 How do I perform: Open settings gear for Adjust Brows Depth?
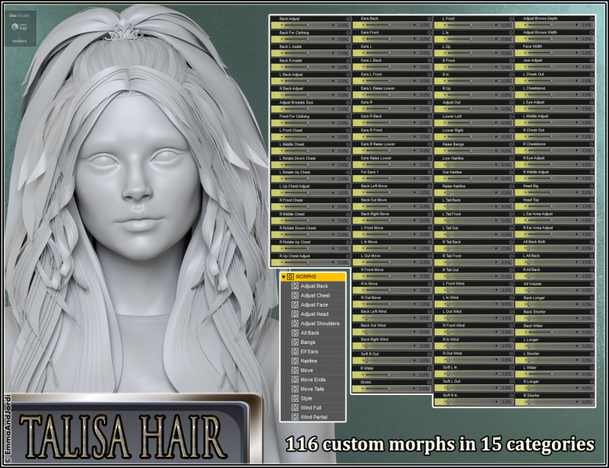(x=592, y=18)
